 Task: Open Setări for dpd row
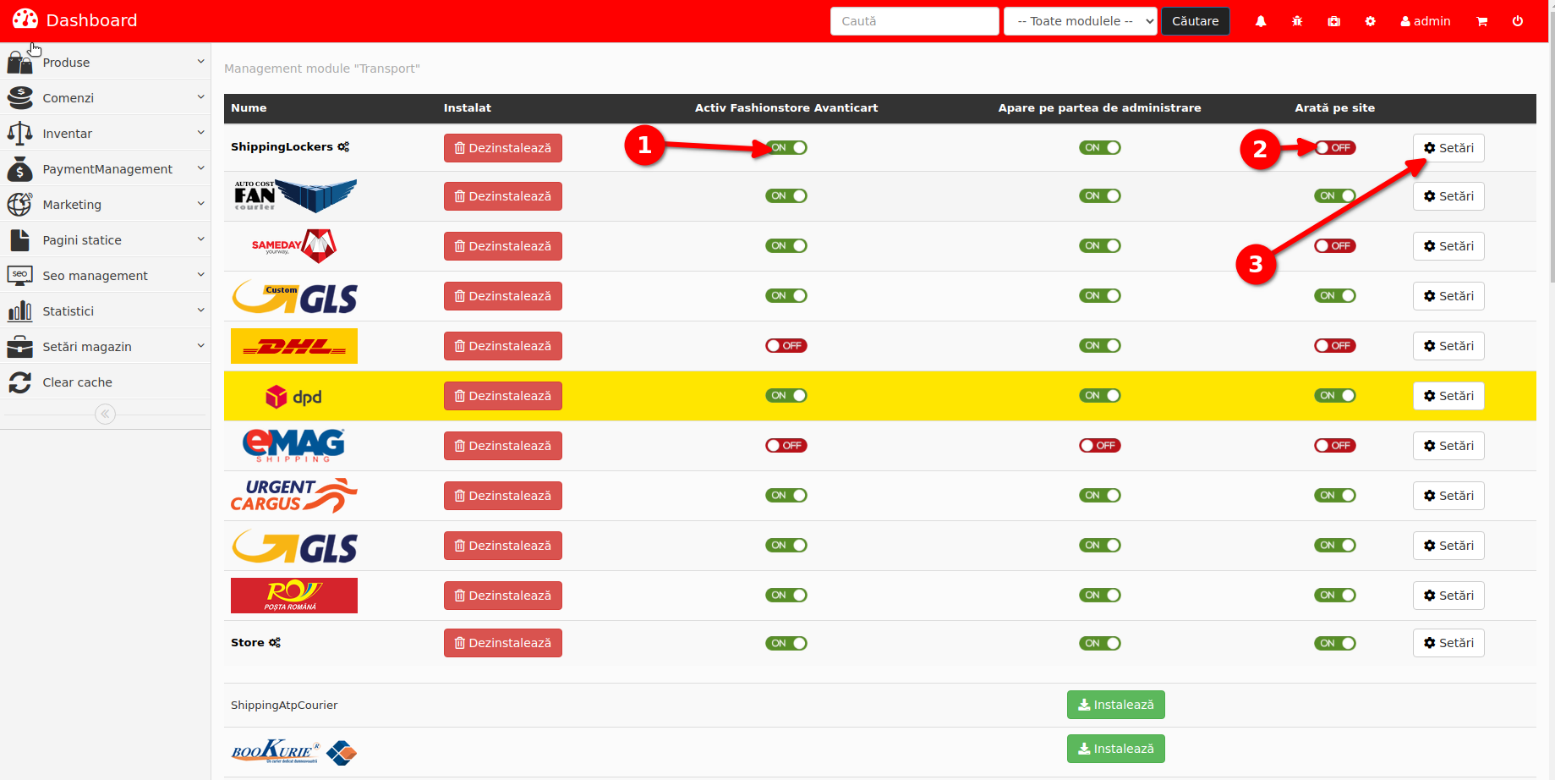[1448, 396]
